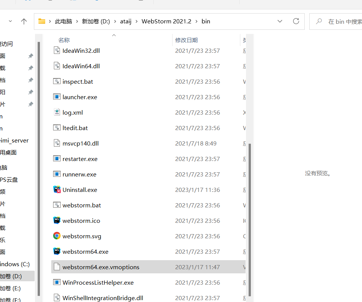Expand chevron after ataij in address bar
Image resolution: width=362 pixels, height=302 pixels.
(x=136, y=21)
